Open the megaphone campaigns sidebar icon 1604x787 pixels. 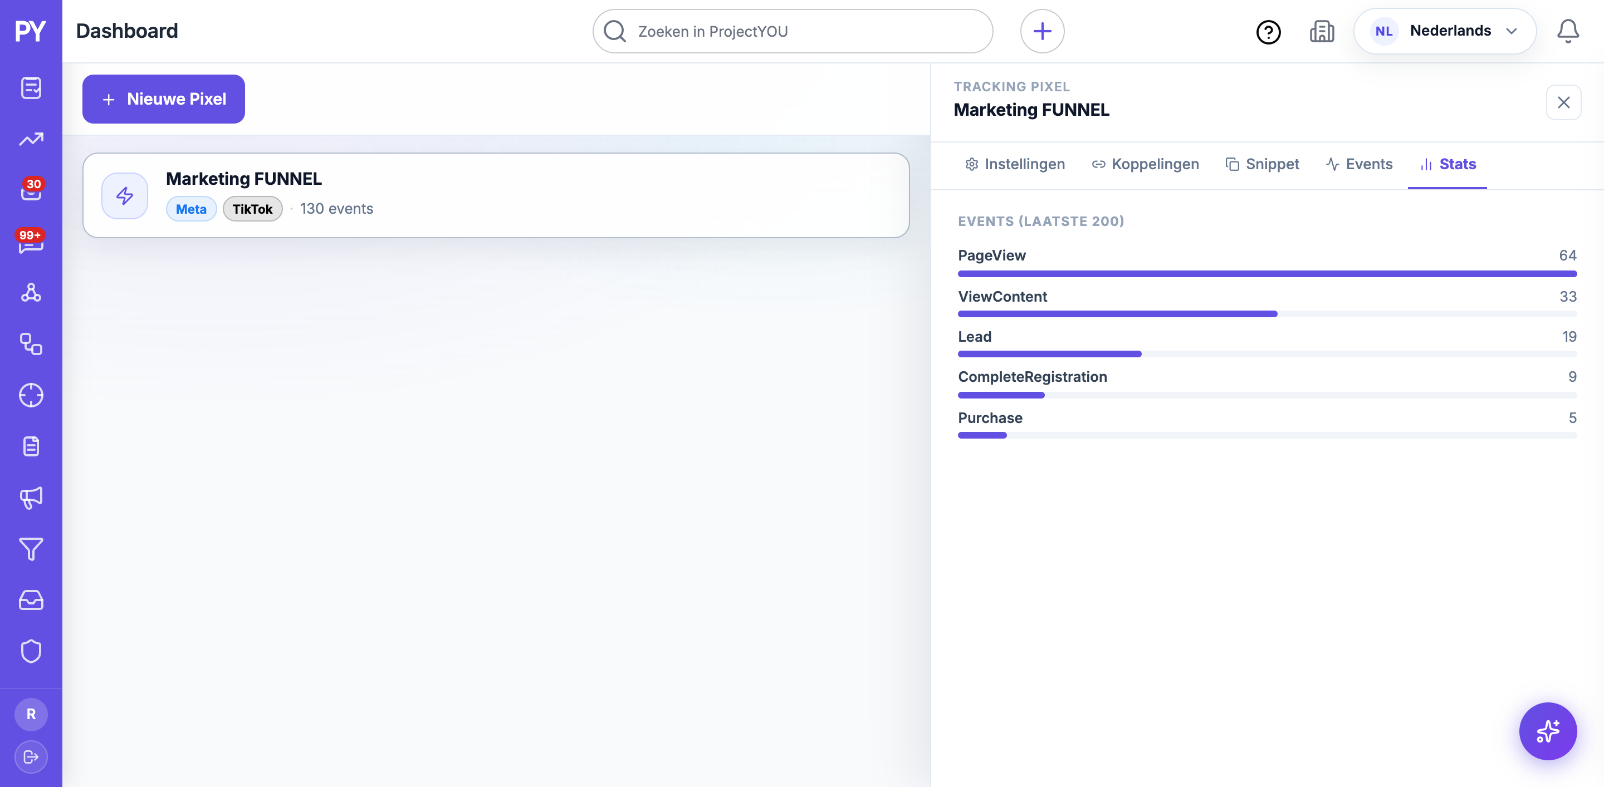coord(31,498)
